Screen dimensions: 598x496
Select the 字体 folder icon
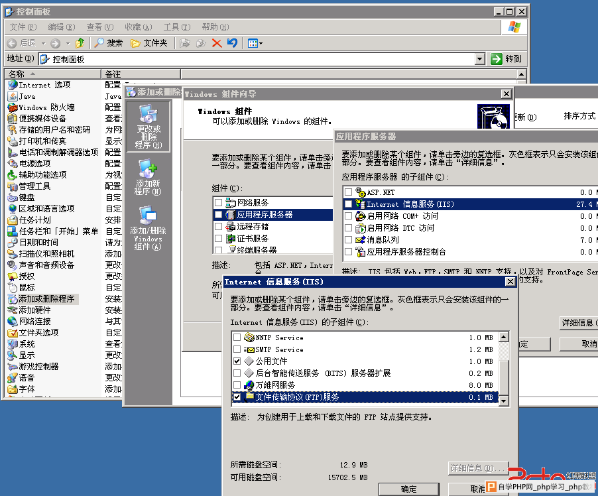(x=13, y=389)
